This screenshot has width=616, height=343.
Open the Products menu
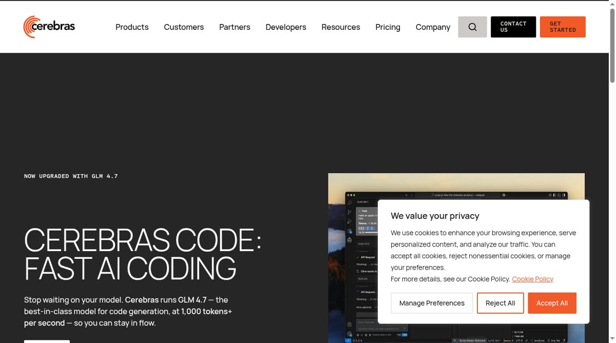132,27
